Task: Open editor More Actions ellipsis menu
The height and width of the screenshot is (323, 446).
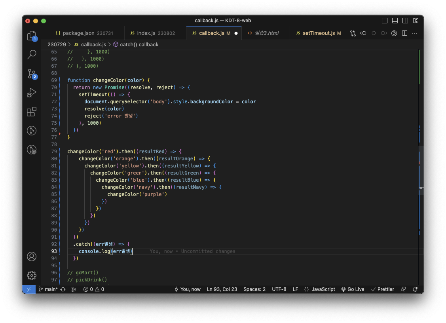Action: coord(415,33)
